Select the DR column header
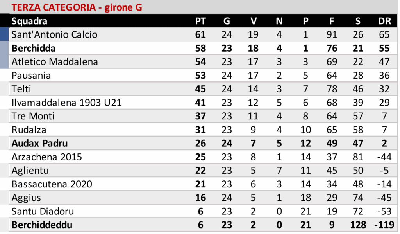 [384, 21]
